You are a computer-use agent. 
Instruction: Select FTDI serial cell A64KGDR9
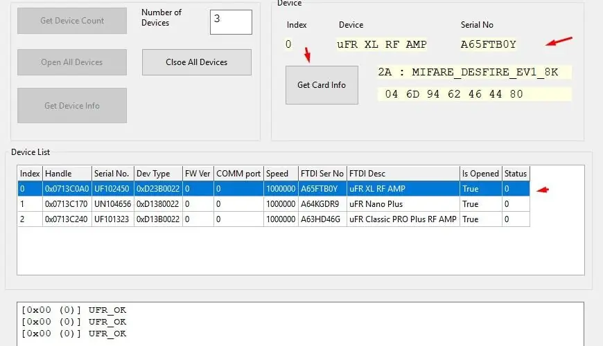pyautogui.click(x=322, y=204)
